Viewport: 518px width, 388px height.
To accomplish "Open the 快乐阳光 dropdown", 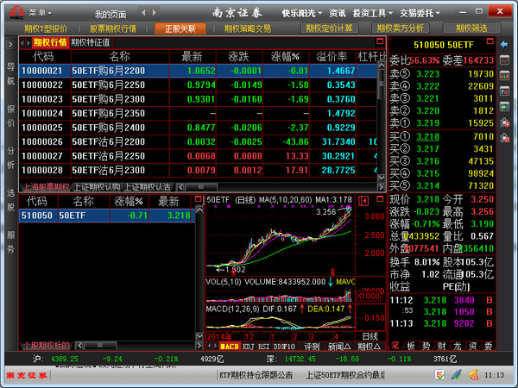I will [301, 13].
